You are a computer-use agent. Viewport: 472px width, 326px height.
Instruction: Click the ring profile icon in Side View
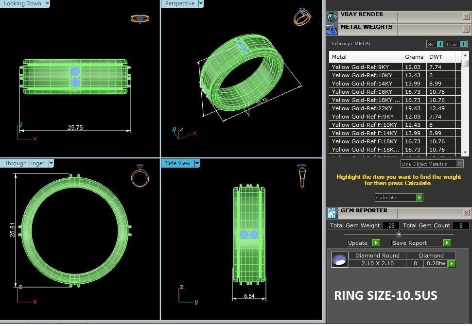click(301, 176)
